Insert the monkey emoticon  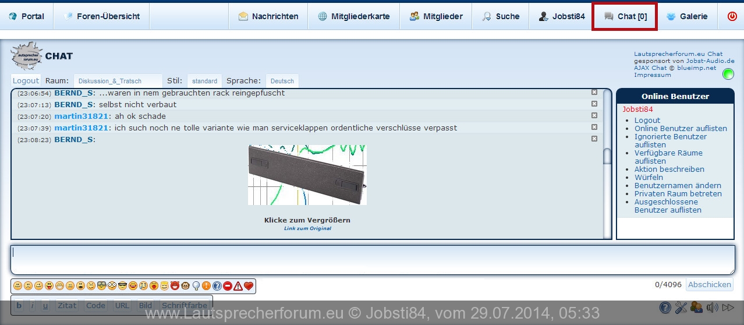[185, 286]
